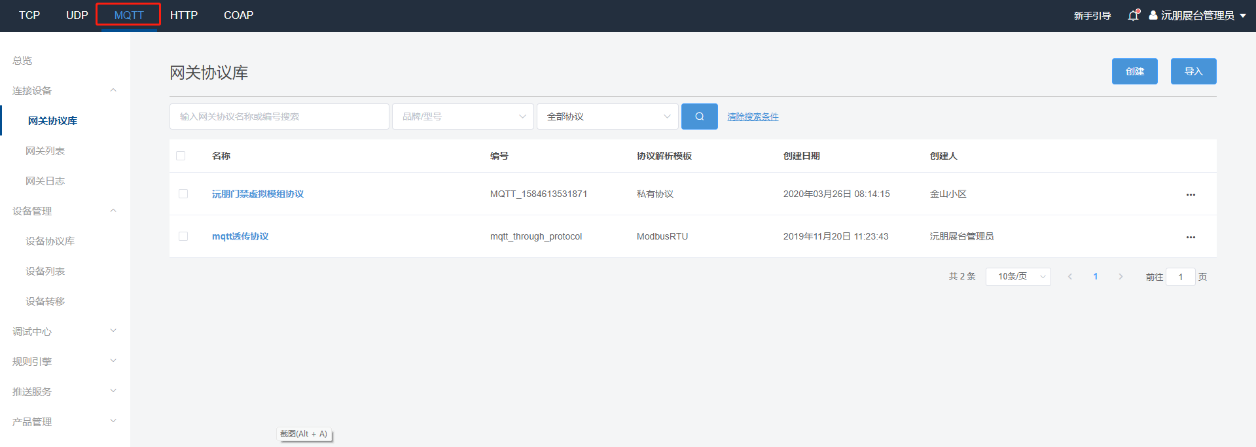Screen dimensions: 1256x447
Task: Check the box for mqtt透传协议
Action: (183, 236)
